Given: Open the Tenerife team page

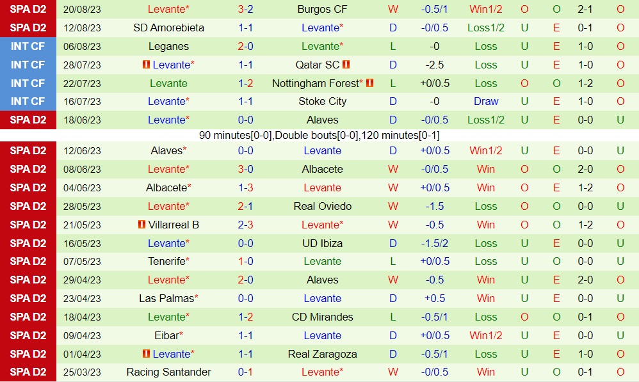Looking at the screenshot, I should click(x=166, y=261).
